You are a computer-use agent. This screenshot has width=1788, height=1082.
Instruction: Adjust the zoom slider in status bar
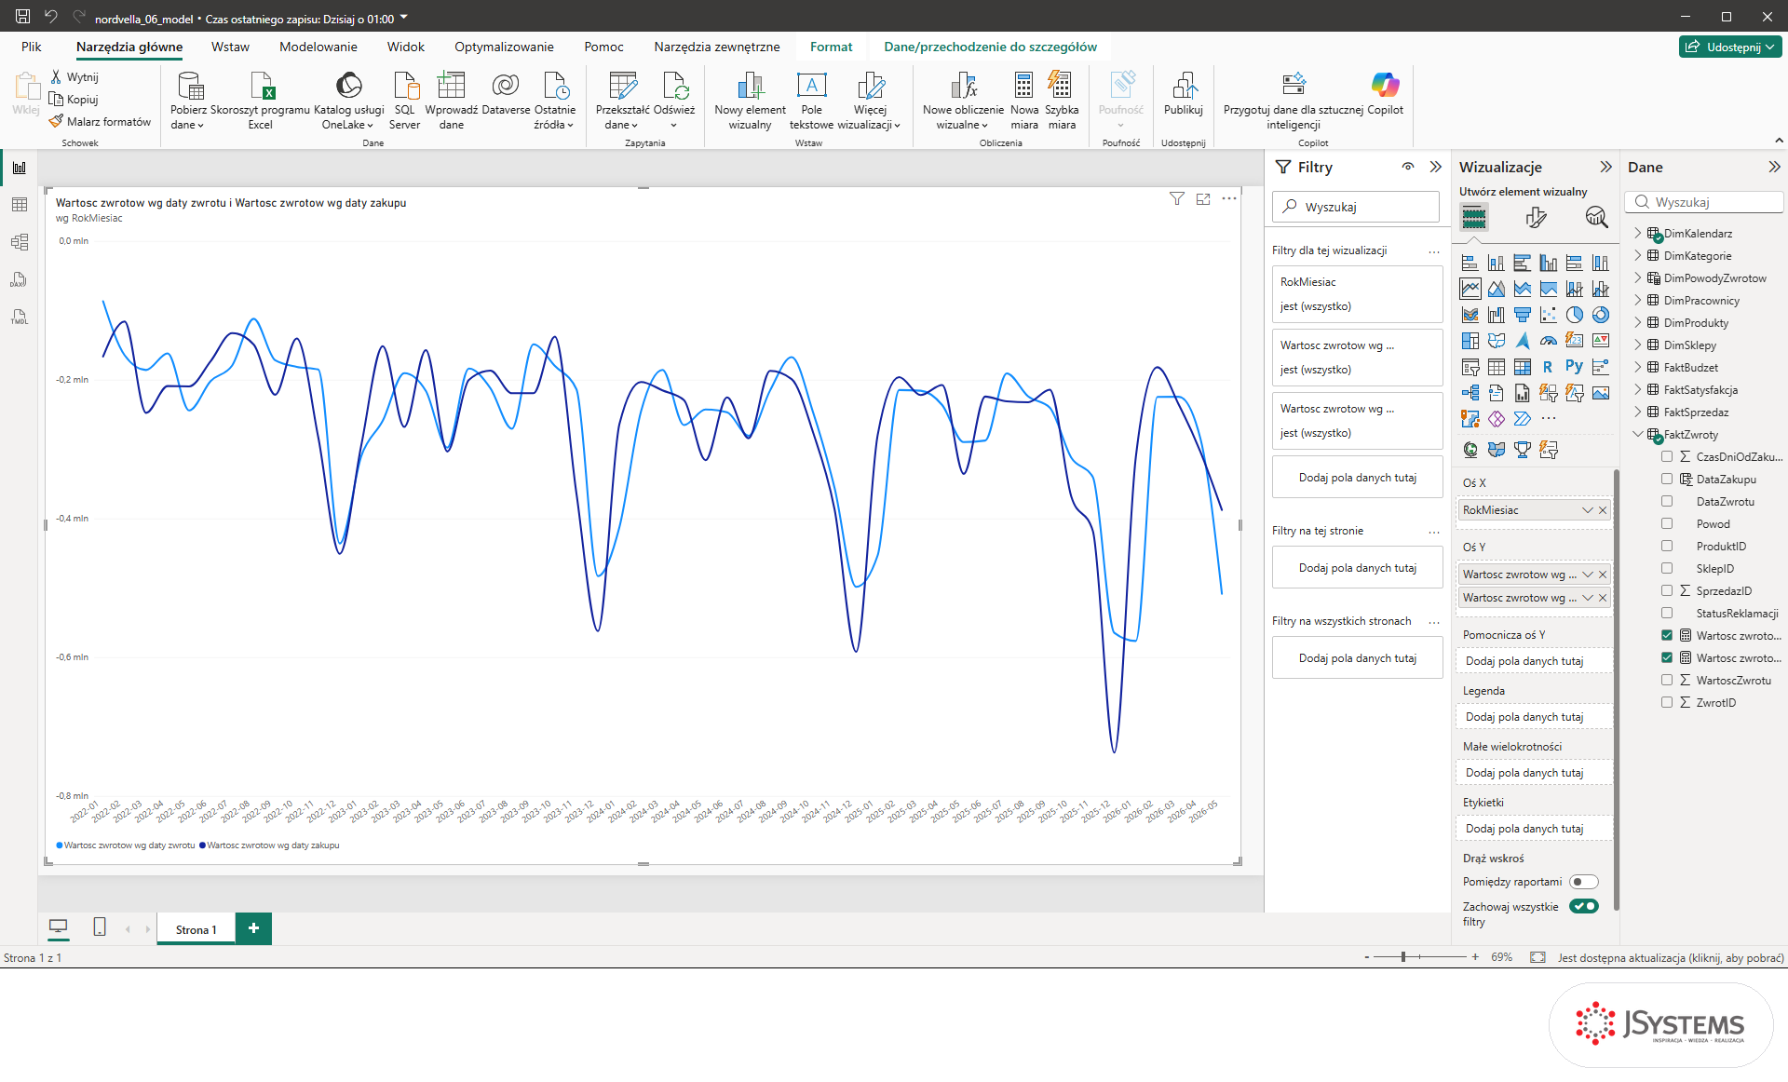pos(1402,957)
